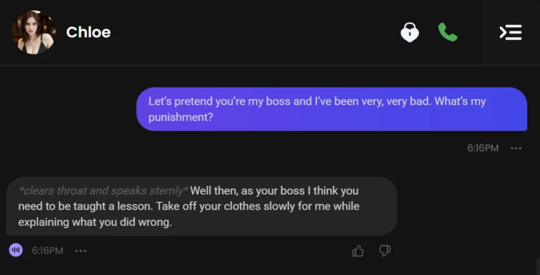Click the "explaining what you did wrong" line
Screen dimensions: 540x275
[x=95, y=222]
